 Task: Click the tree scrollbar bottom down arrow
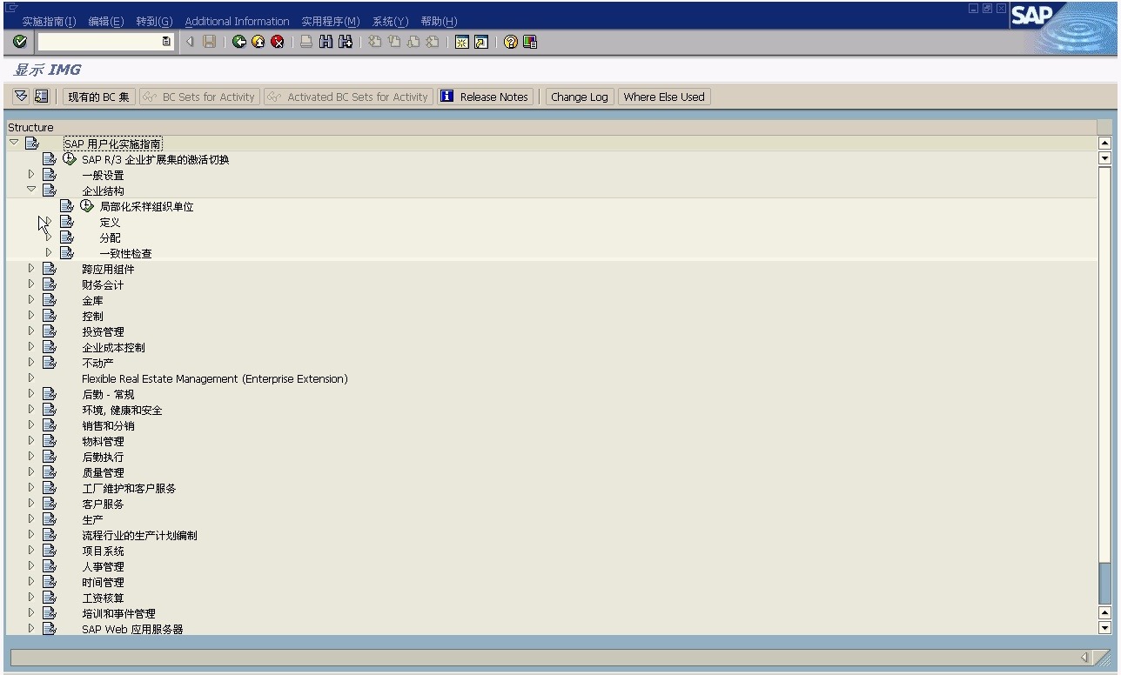click(1105, 628)
